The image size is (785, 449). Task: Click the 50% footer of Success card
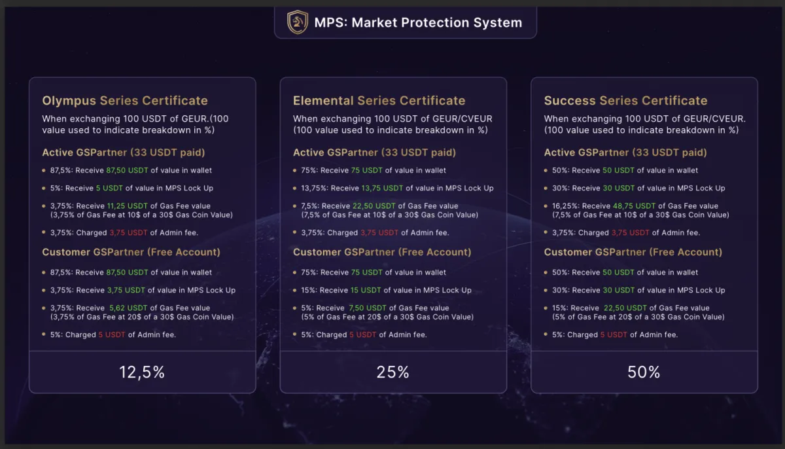point(644,372)
